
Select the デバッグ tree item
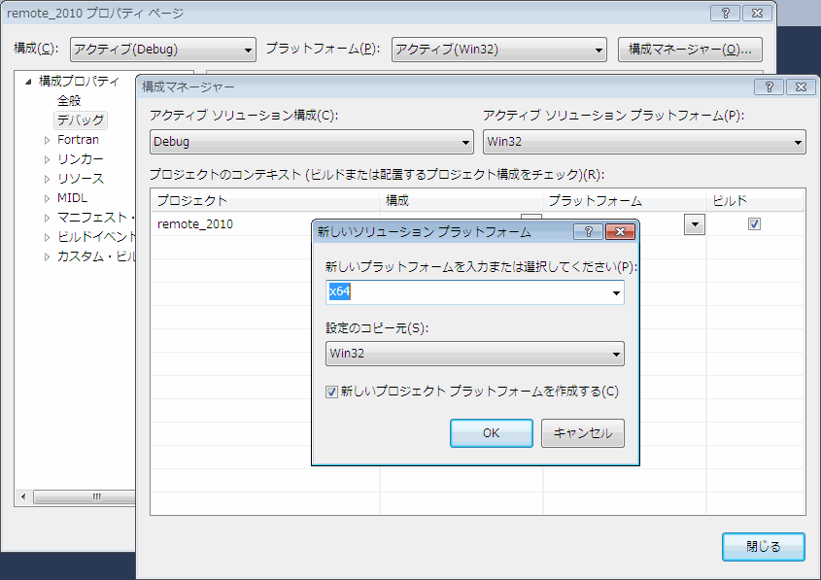pyautogui.click(x=81, y=120)
